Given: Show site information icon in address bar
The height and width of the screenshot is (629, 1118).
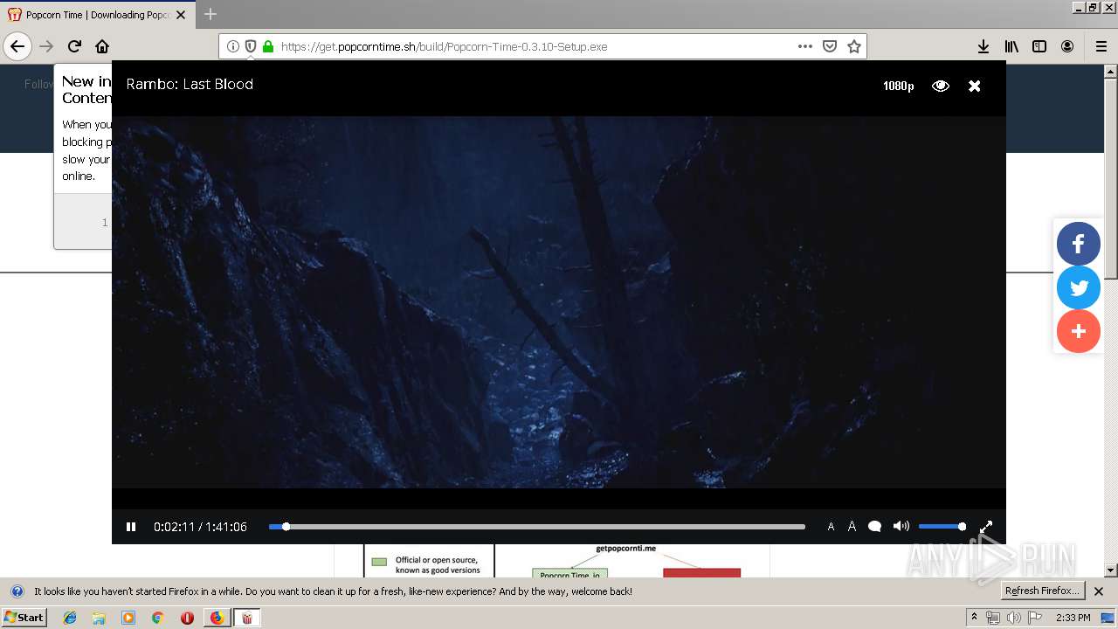Looking at the screenshot, I should point(233,46).
